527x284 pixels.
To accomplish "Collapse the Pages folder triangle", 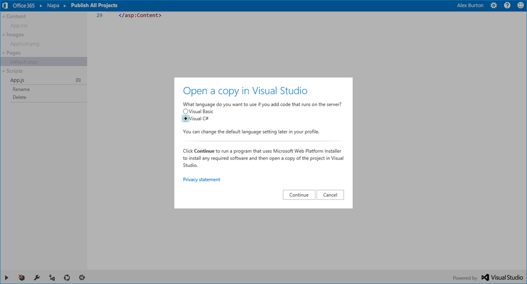I will pos(4,53).
